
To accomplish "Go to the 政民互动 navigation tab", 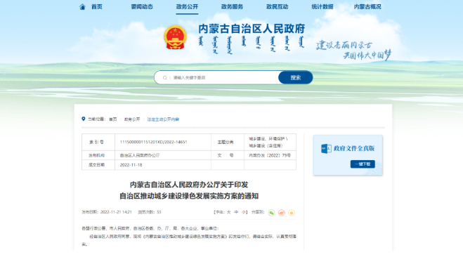I will (278, 7).
